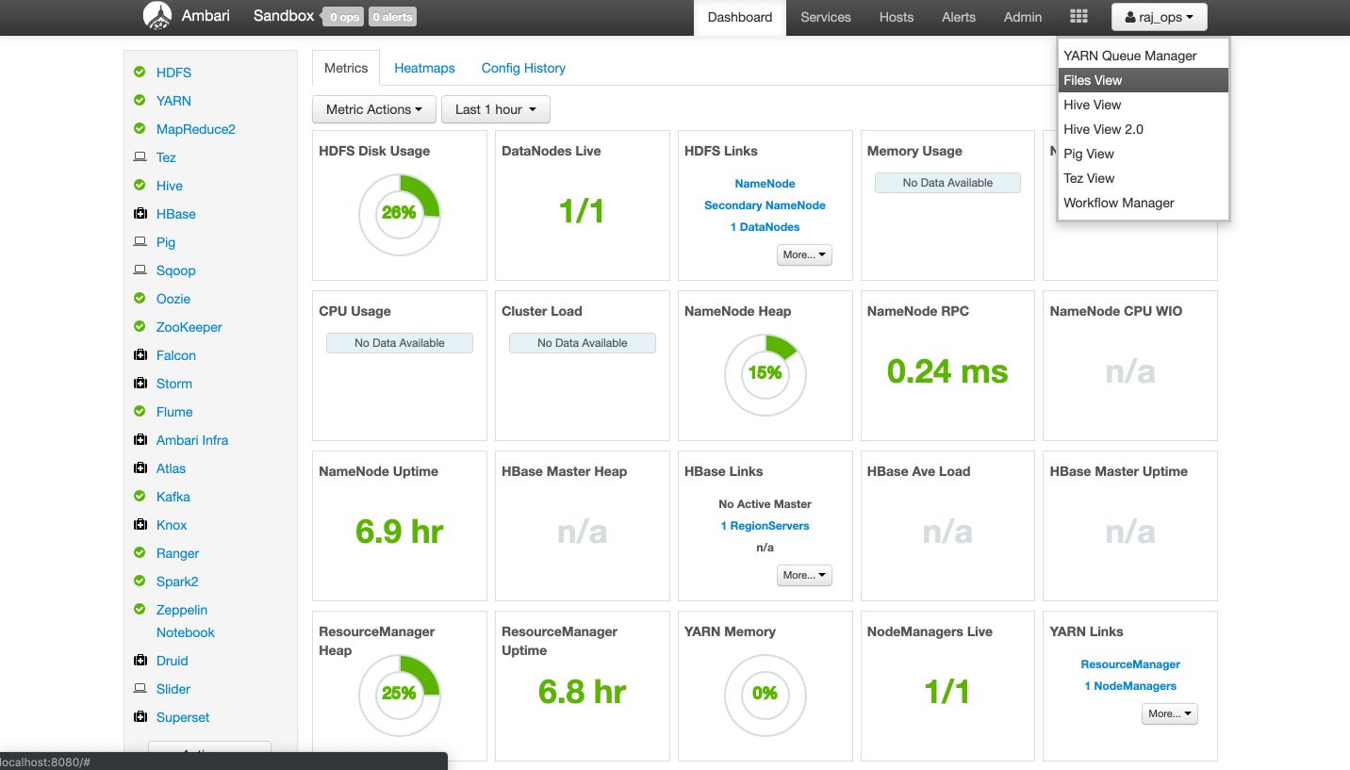Click the laptop icon next to Sqoop
The image size is (1350, 770).
tap(140, 270)
